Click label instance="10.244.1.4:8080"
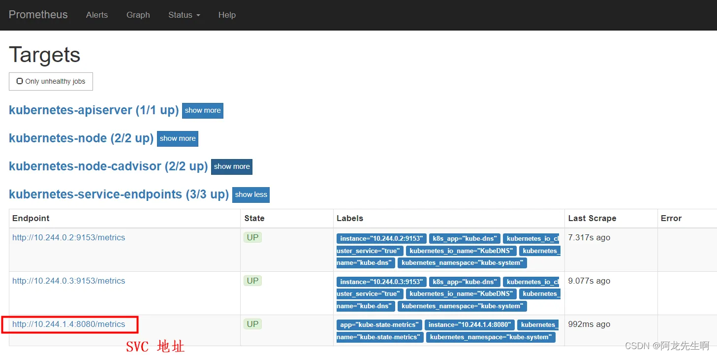717x355 pixels. [469, 324]
